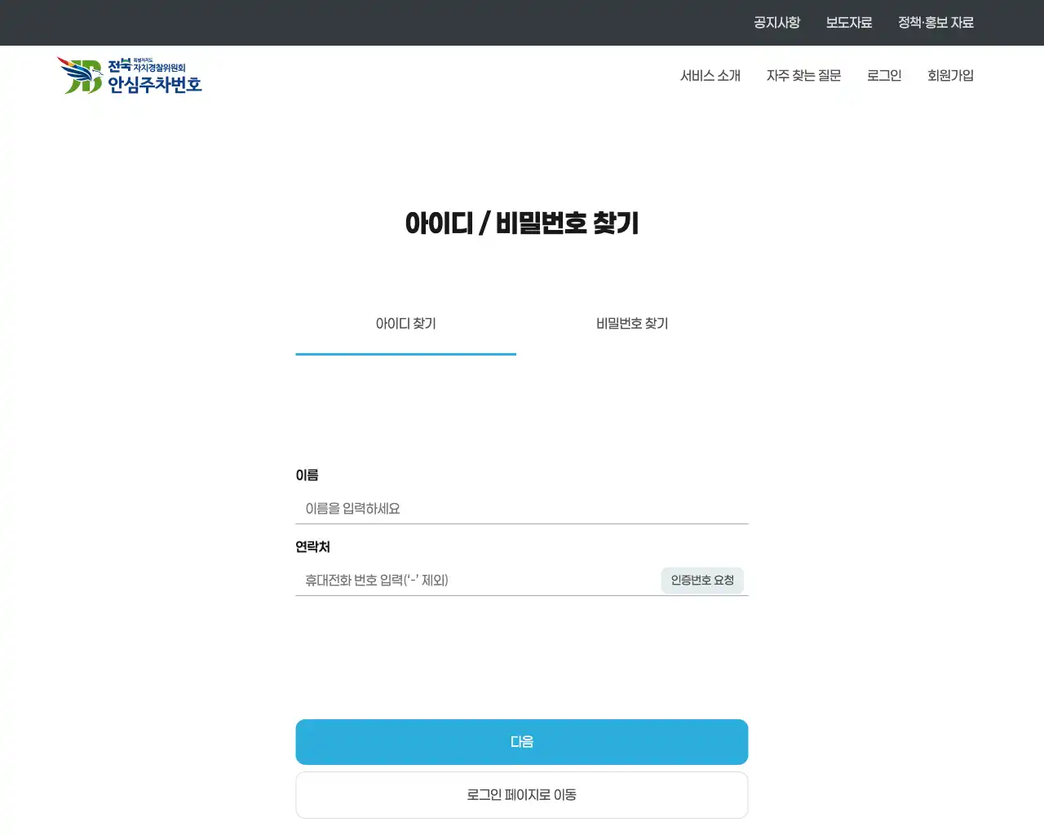Viewport: 1044px width, 835px height.
Task: Switch to the 비밀번호 찾기 tab
Action: tap(631, 324)
